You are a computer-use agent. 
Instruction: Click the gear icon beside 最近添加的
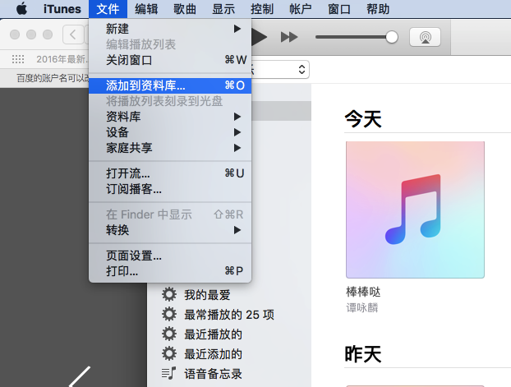[x=169, y=354]
